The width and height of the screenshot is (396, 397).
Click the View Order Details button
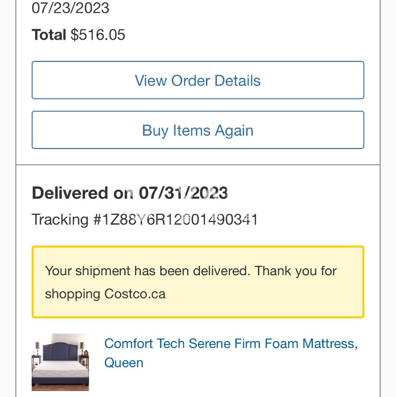click(198, 81)
